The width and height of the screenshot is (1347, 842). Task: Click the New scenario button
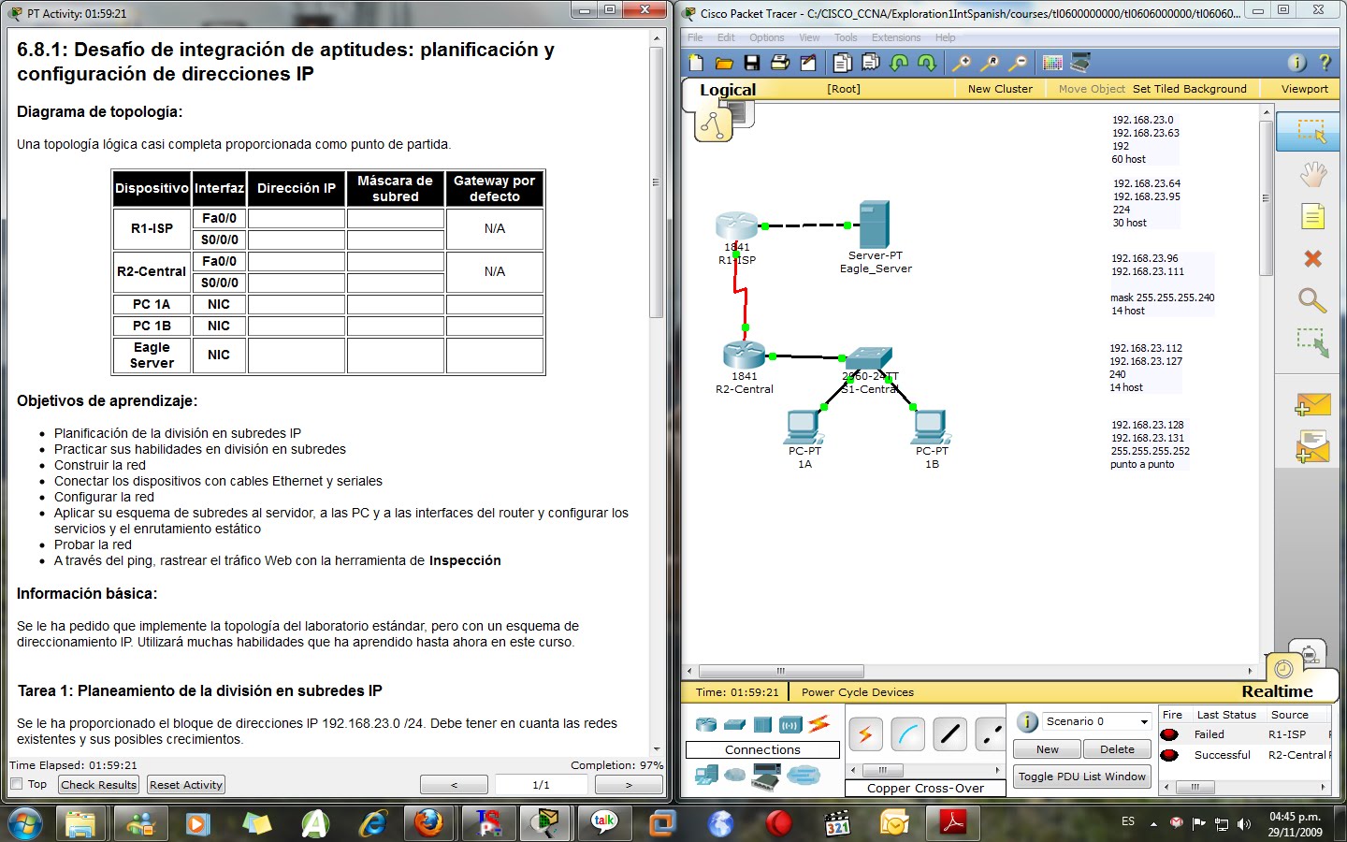(1048, 749)
